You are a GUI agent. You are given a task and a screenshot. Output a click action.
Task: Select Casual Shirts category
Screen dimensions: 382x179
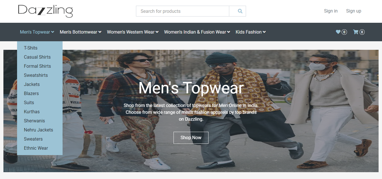click(x=37, y=57)
